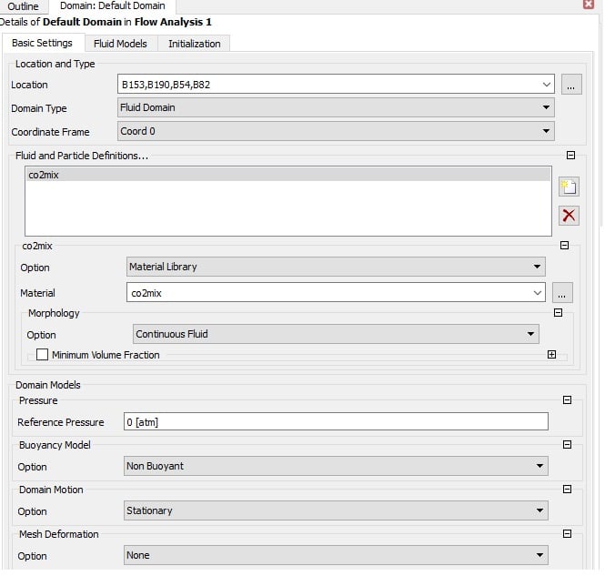This screenshot has height=586, width=615.
Task: Go to the Outline tab
Action: click(23, 5)
